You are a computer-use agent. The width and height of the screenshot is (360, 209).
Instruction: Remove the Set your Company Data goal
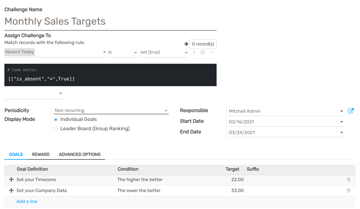[x=348, y=190]
